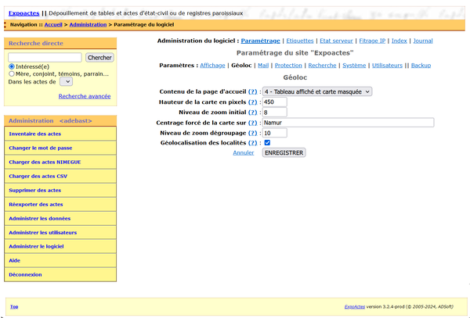Click the Centrage forcé field containing Namur

[348, 123]
